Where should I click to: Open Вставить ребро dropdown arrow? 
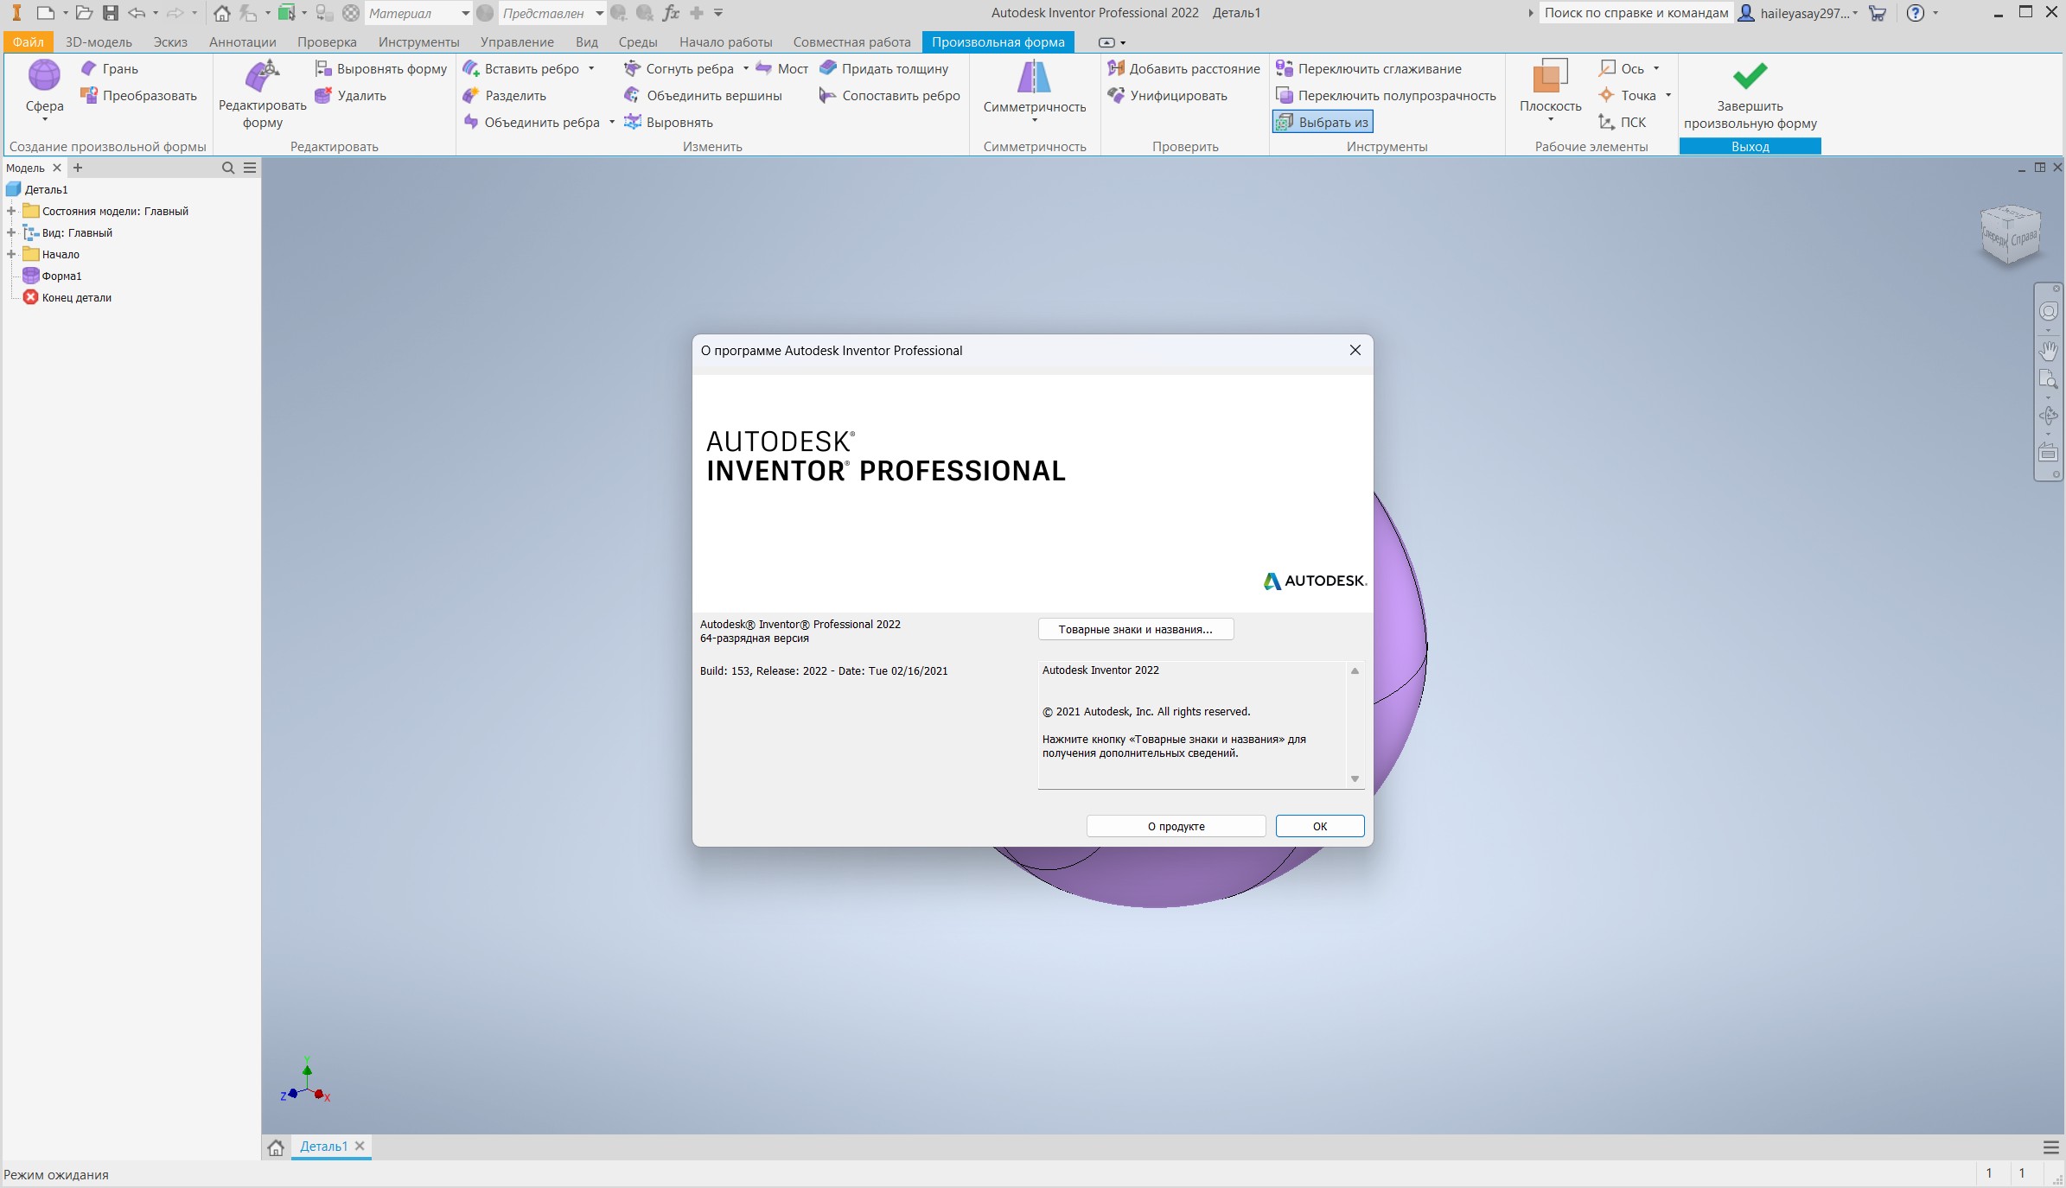591,68
